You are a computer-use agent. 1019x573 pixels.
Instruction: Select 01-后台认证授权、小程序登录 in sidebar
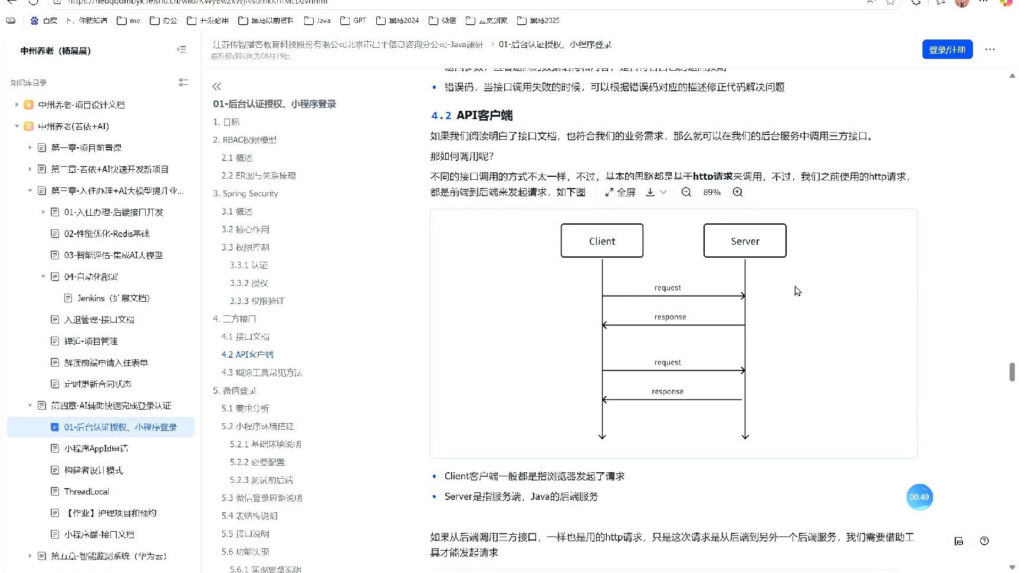[101, 427]
